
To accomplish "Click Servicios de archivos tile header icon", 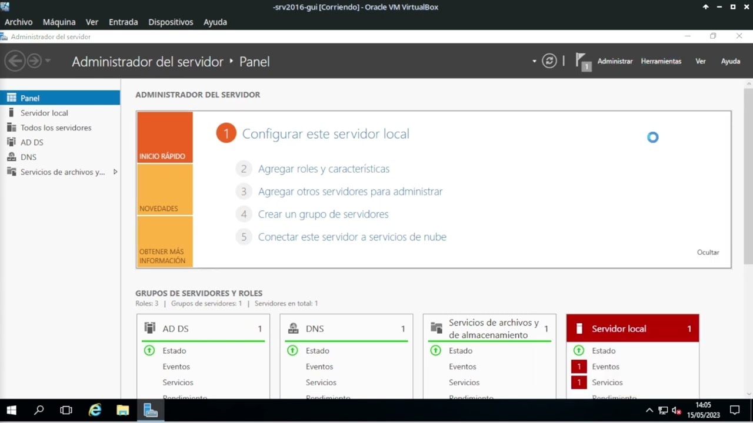I will pyautogui.click(x=437, y=328).
